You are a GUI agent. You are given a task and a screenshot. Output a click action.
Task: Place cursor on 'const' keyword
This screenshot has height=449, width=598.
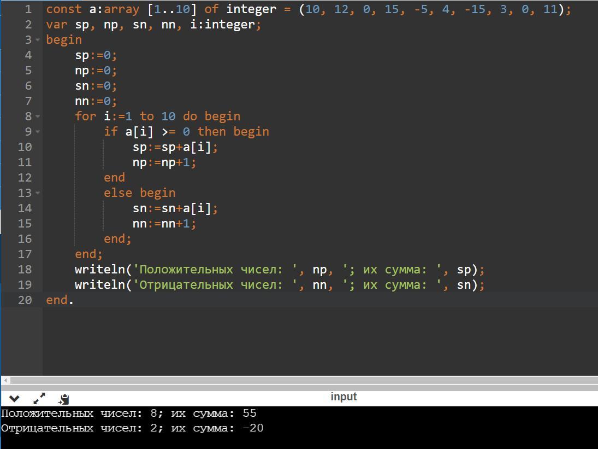coord(64,9)
